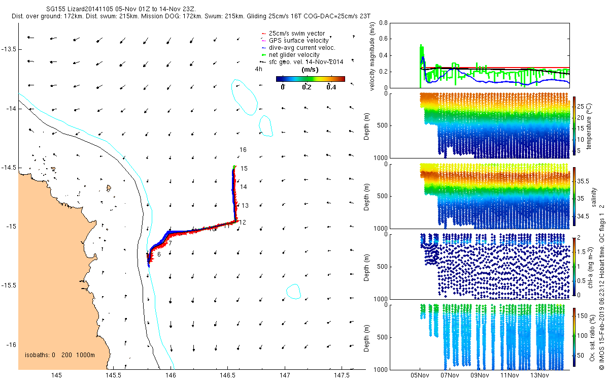Click the 'net glider velocity' legend entry
Screen dimensions: 609x381
tap(294, 54)
